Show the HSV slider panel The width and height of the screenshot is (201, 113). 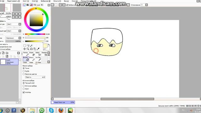click(x=31, y=5)
